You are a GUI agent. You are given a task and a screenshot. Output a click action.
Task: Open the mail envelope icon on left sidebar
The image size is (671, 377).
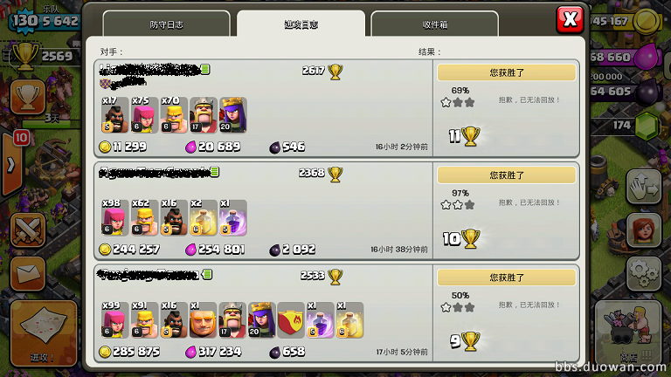(28, 273)
